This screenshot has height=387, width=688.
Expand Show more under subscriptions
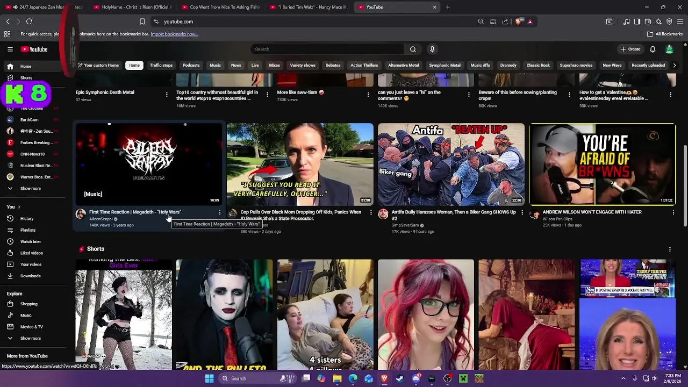click(35, 189)
